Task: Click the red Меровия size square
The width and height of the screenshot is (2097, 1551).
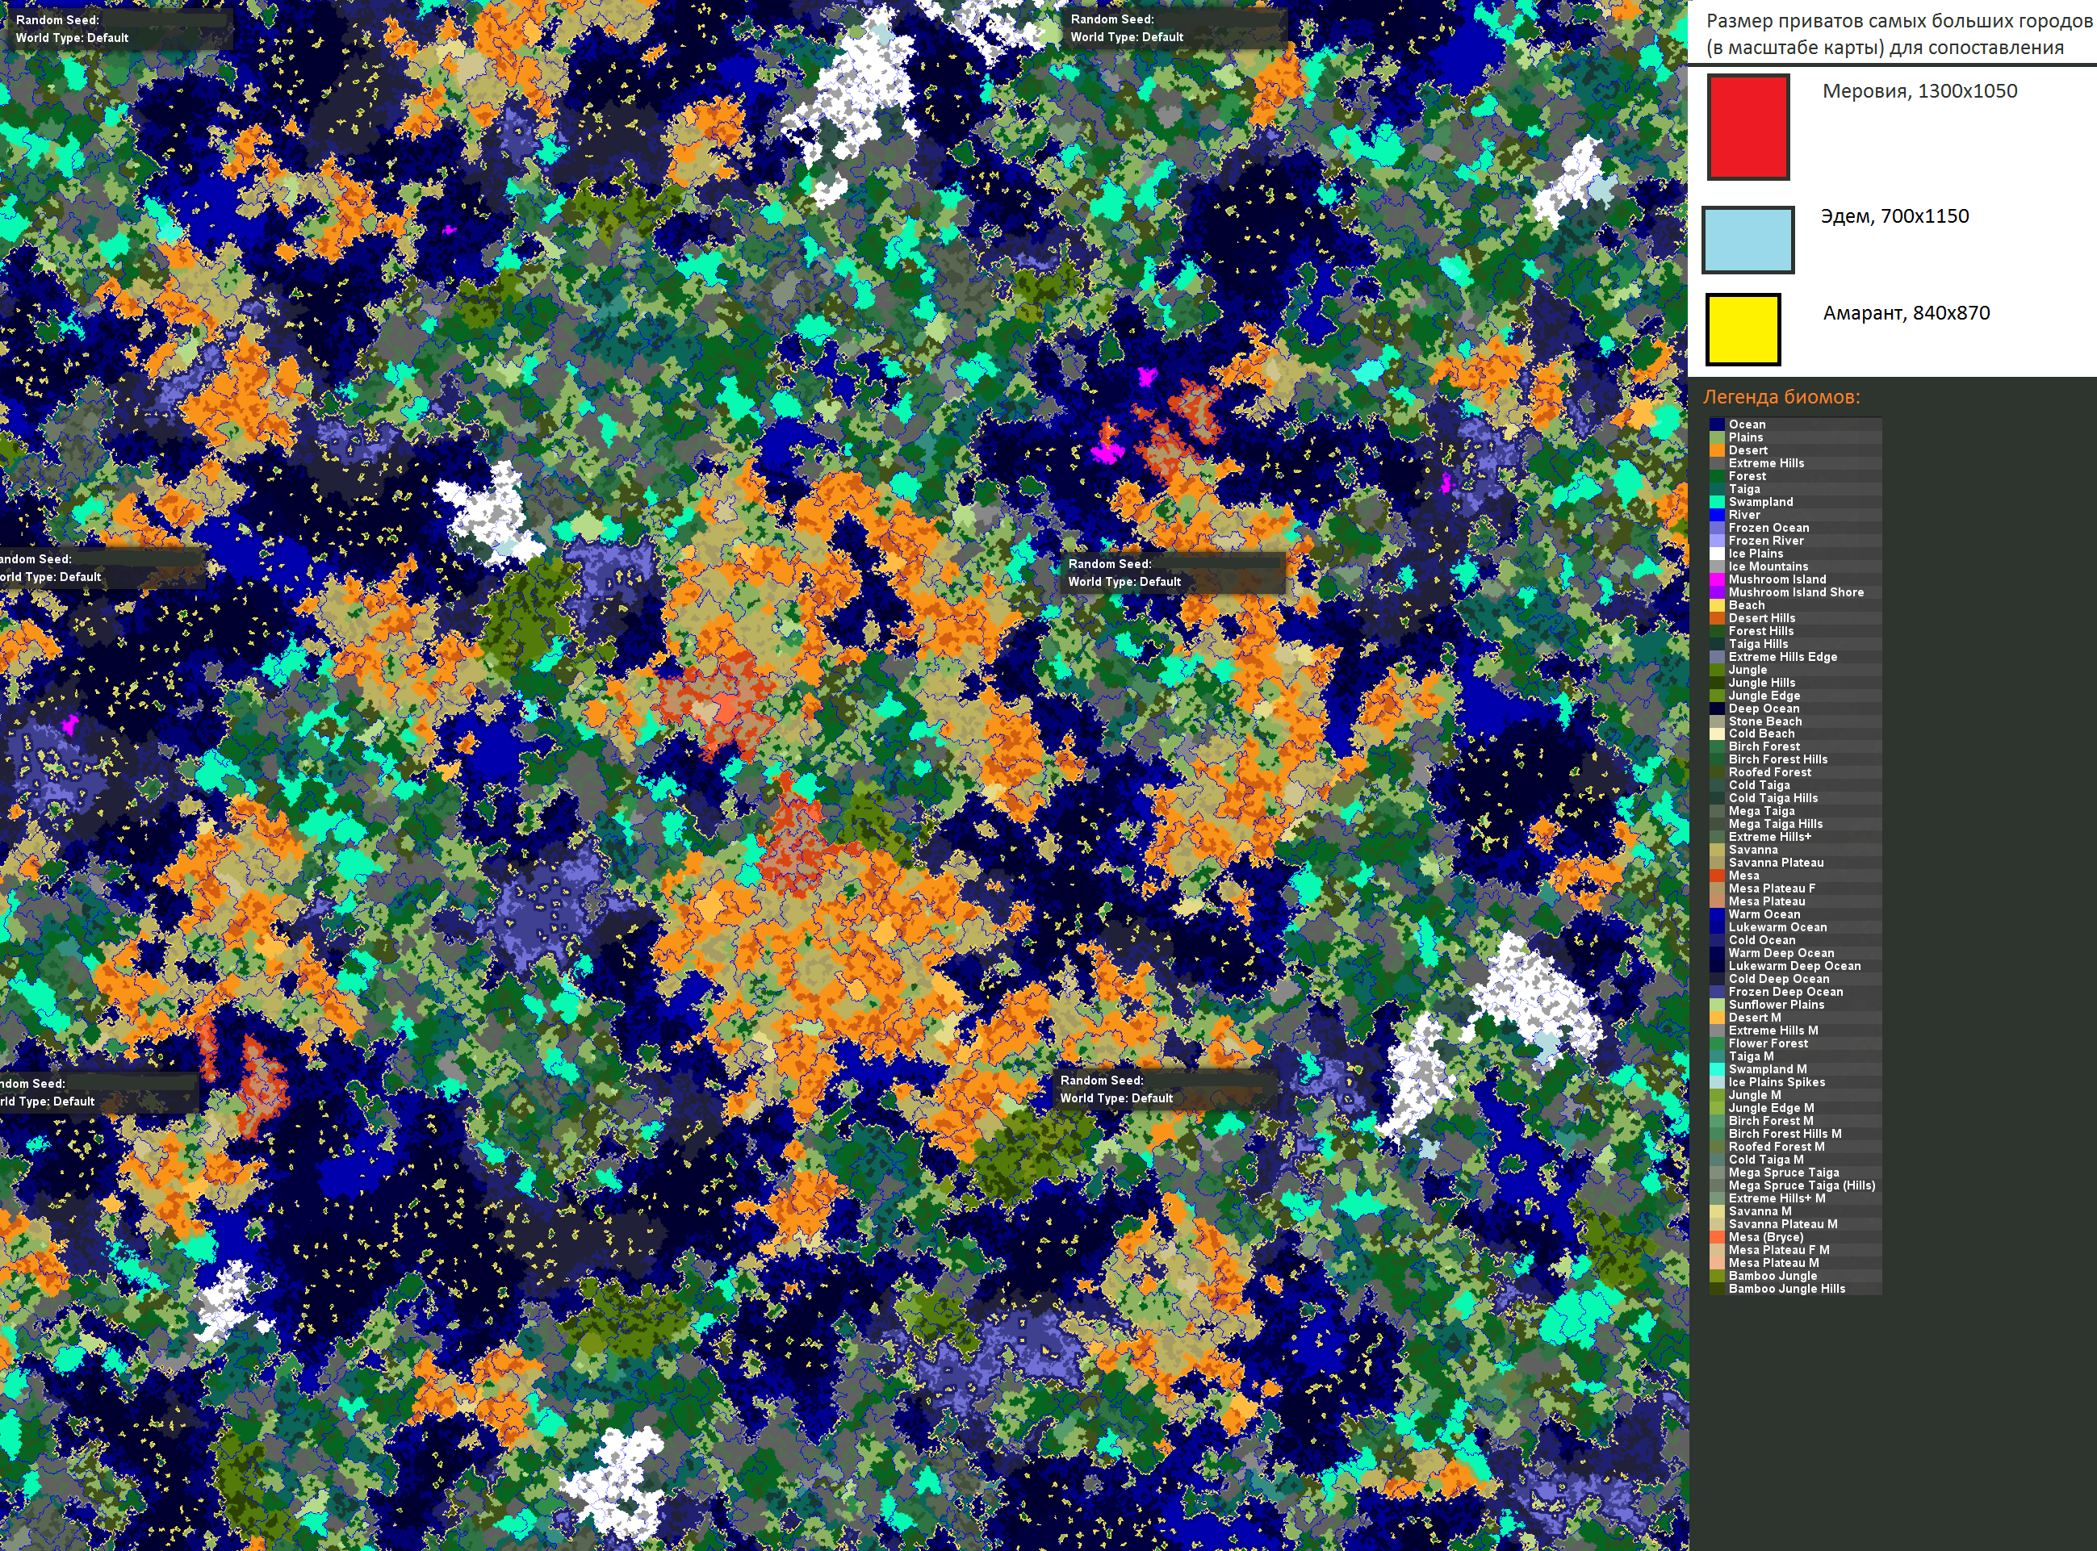Action: click(1747, 127)
